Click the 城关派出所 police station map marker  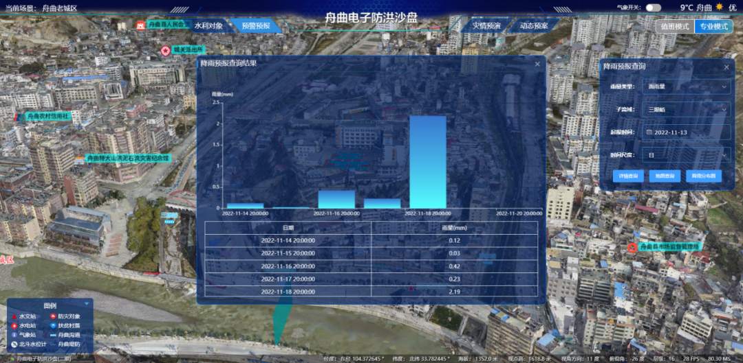165,50
